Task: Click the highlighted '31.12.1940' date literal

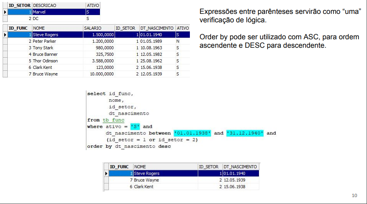Action: 245,133
